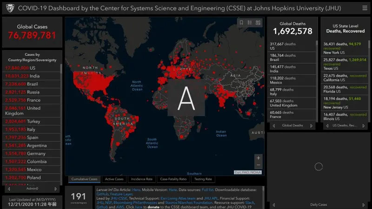Select India row in cases list
Image resolution: width=372 pixels, height=209 pixels.
pos(31,76)
